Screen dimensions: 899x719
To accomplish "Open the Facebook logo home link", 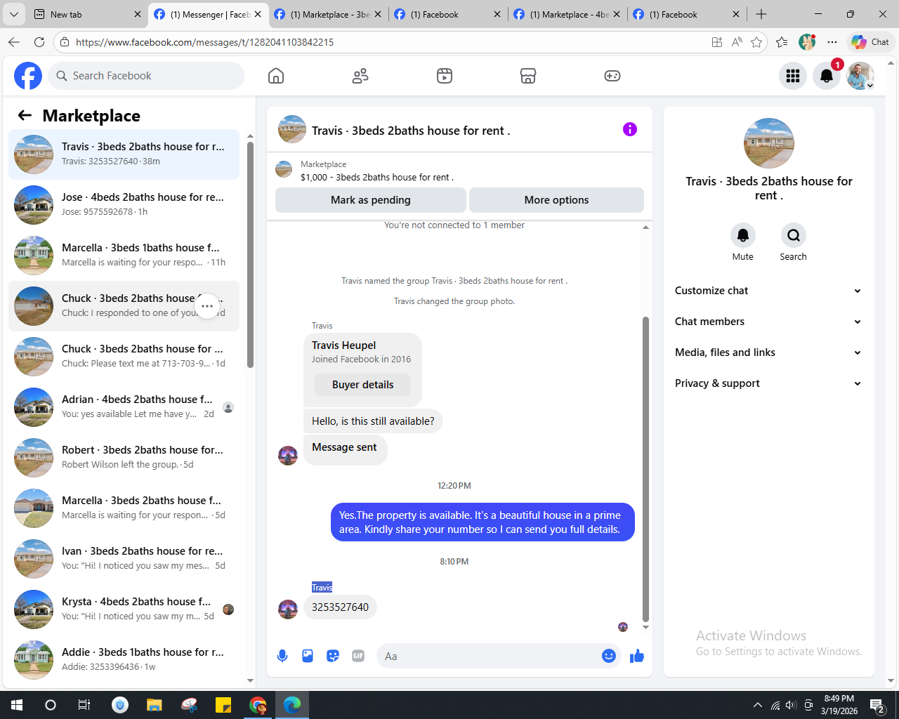I will coord(28,76).
